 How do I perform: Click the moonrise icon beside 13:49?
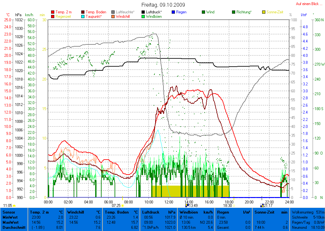(x=187, y=206)
